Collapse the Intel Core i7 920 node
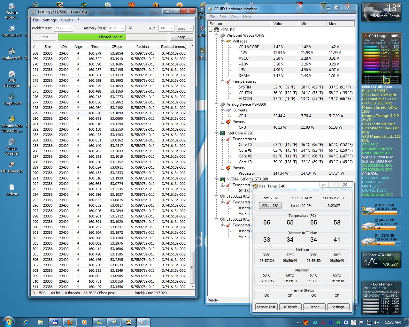This screenshot has width=409, height=327. [217, 133]
